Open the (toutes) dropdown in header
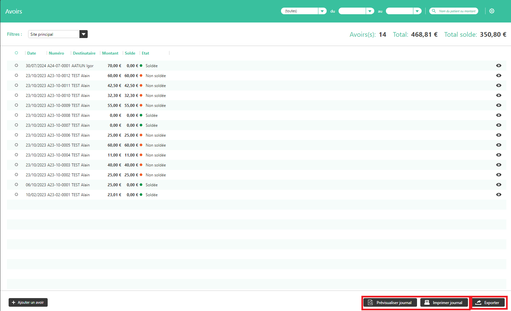This screenshot has width=511, height=311. pyautogui.click(x=322, y=11)
